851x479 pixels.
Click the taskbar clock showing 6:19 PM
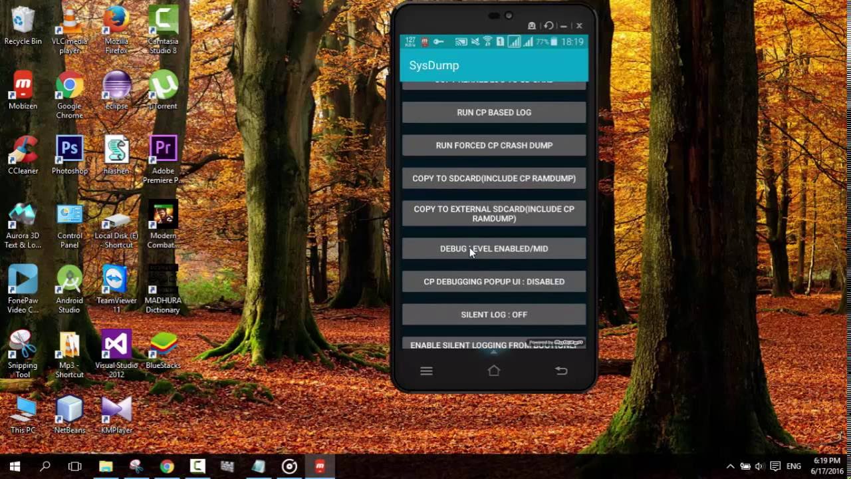[x=826, y=466]
